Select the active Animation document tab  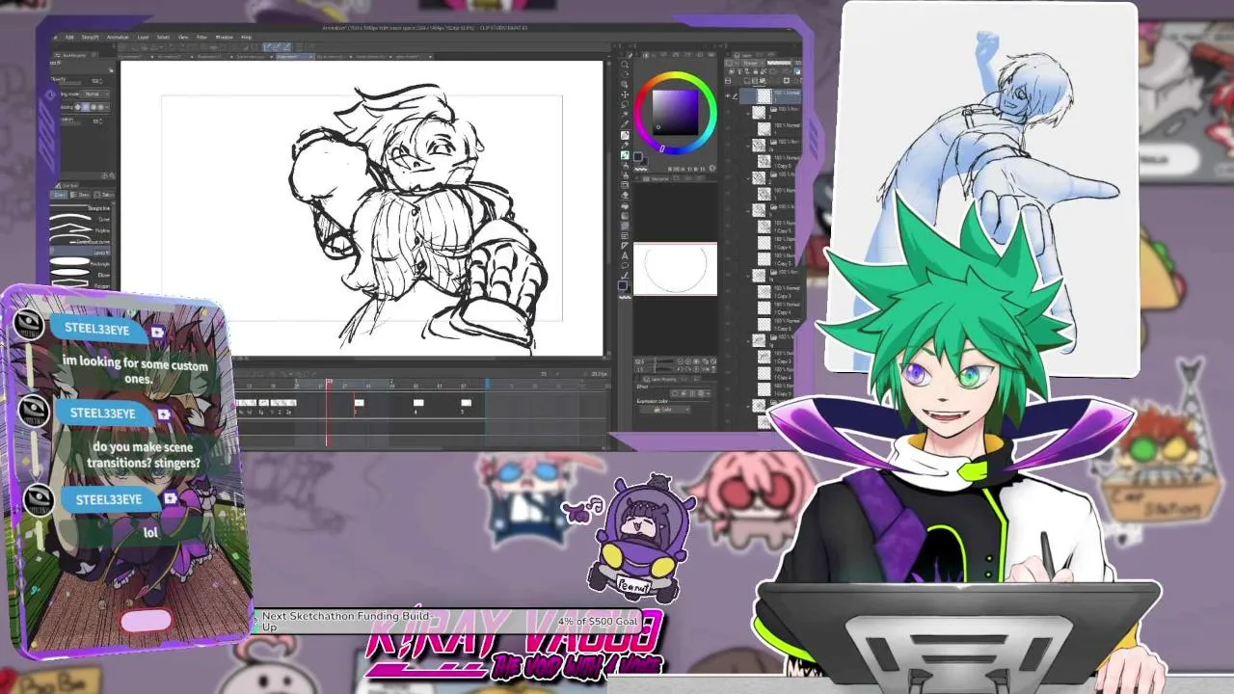tap(294, 57)
